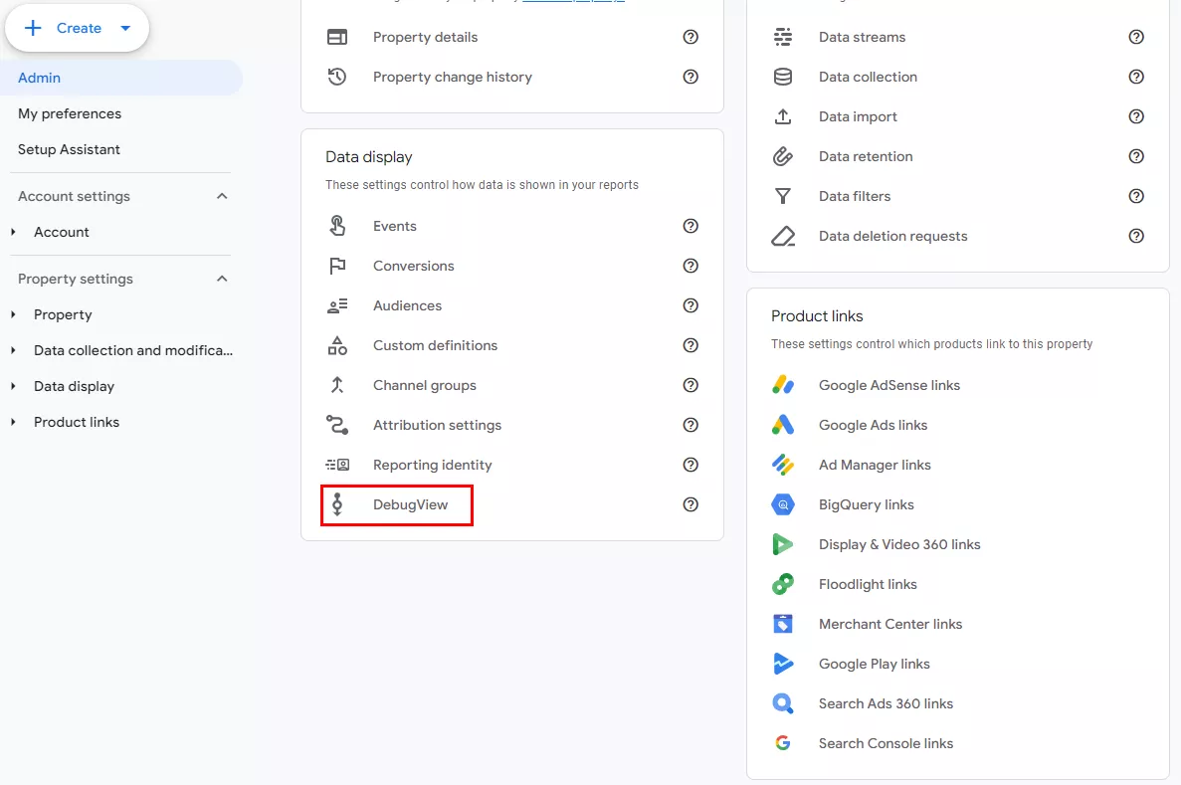1181x785 pixels.
Task: Expand the Product links sidebar arrow
Action: click(13, 422)
